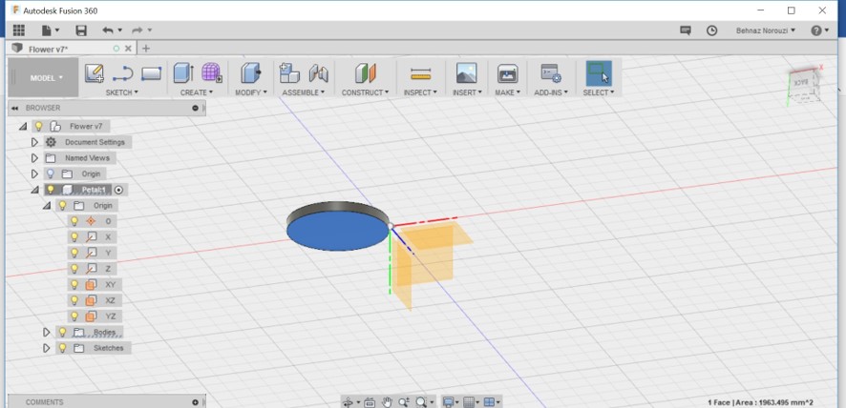The image size is (846, 408).
Task: Select the Joint tool icon
Action: tap(318, 73)
